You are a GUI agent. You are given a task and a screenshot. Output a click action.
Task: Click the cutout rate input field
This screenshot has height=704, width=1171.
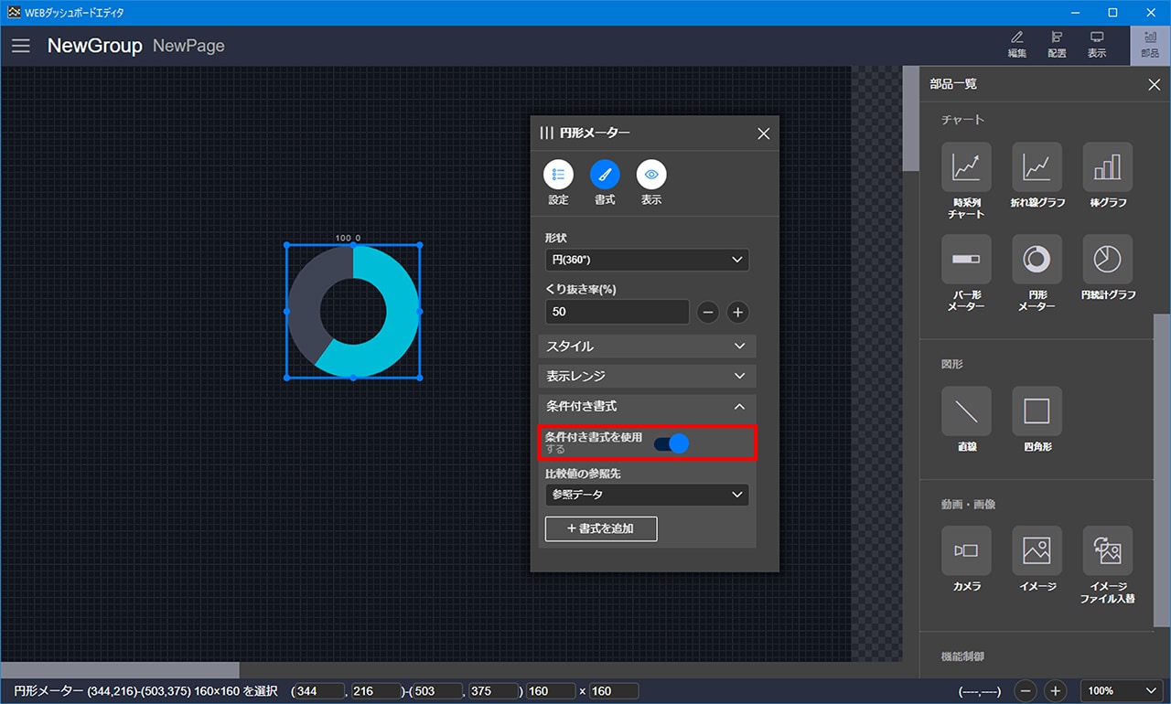point(617,312)
